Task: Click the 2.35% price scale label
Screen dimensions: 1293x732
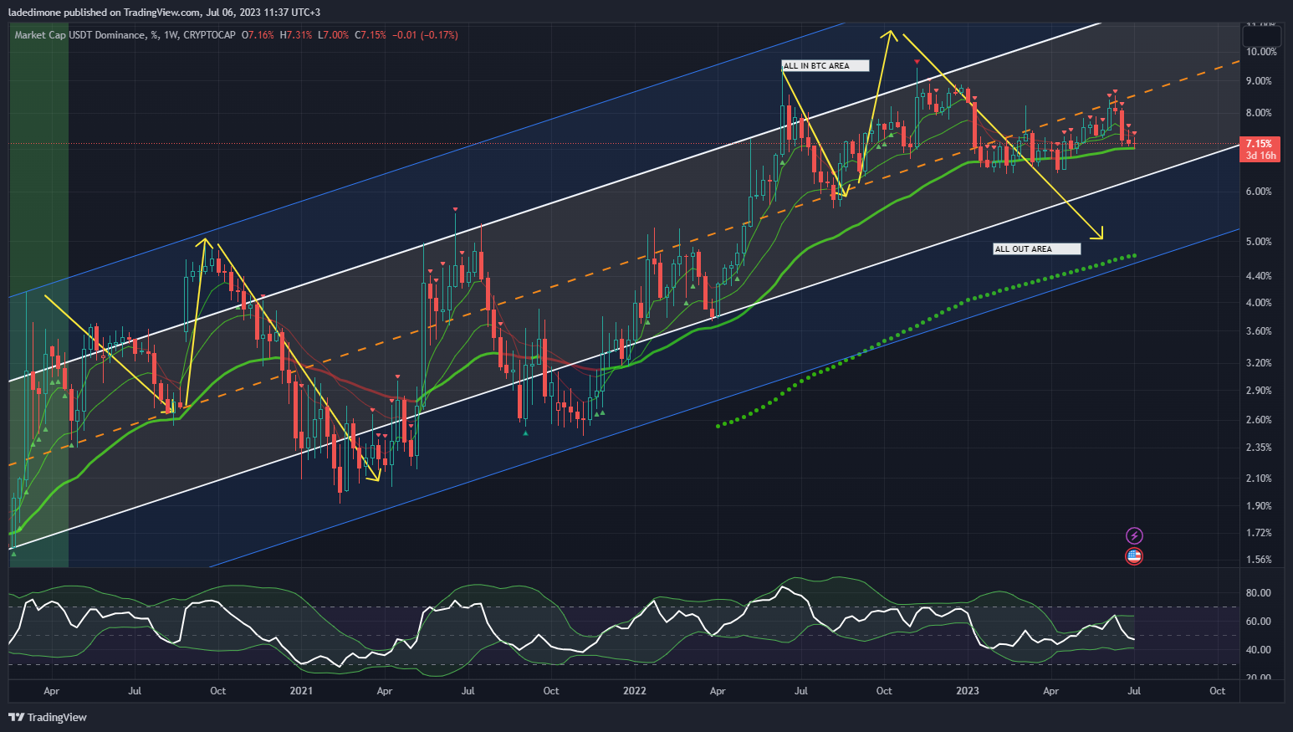Action: point(1259,448)
